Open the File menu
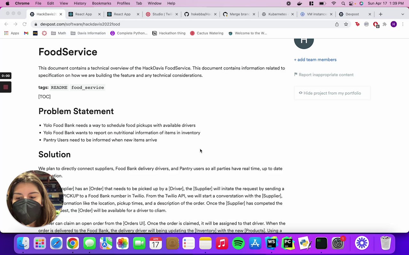This screenshot has height=255, width=409. [x=38, y=4]
